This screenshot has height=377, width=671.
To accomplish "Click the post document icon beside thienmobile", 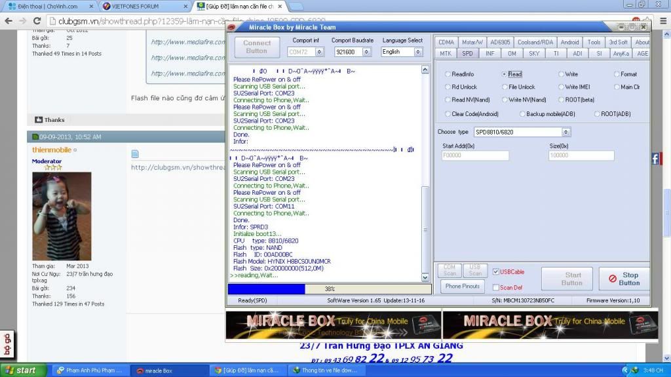I will pos(135,154).
